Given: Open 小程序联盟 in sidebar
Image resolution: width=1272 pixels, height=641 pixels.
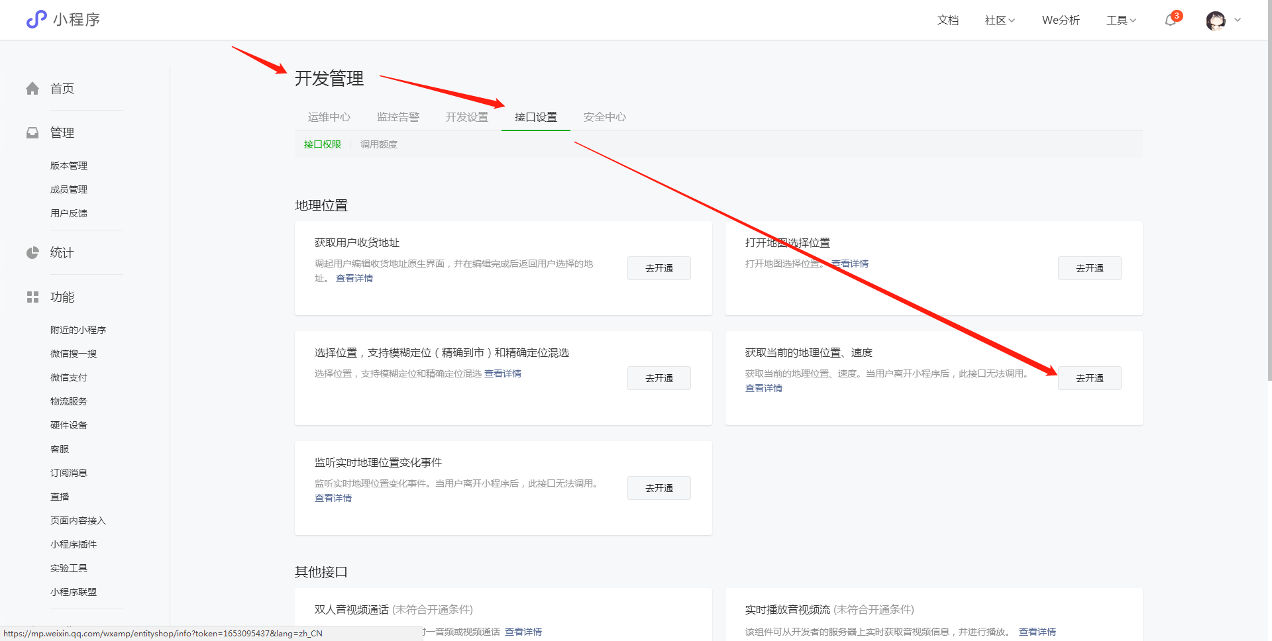Looking at the screenshot, I should pos(74,592).
